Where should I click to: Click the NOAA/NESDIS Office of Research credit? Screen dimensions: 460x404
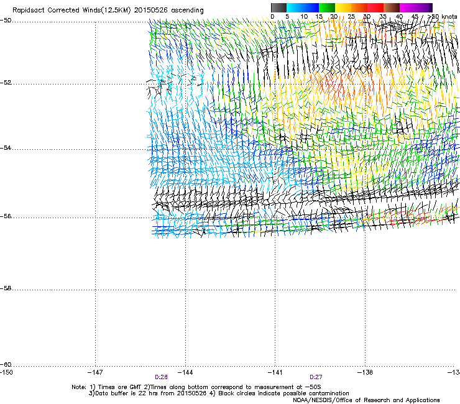[366, 400]
